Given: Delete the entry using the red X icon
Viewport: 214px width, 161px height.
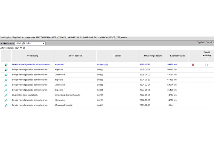Looking at the screenshot, I should 193,65.
